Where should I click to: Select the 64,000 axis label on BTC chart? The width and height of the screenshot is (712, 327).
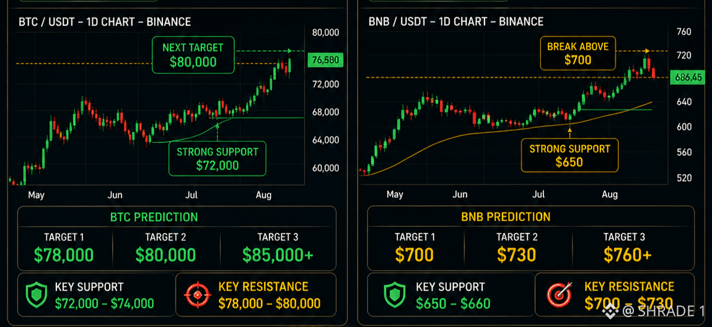pos(326,140)
